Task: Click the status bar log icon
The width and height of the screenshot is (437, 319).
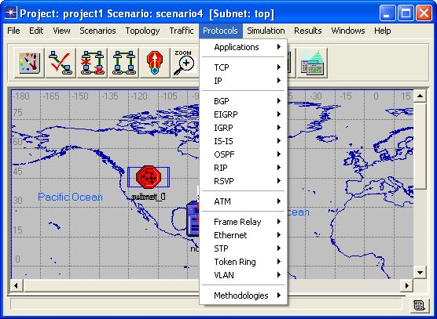Action: click(x=419, y=306)
